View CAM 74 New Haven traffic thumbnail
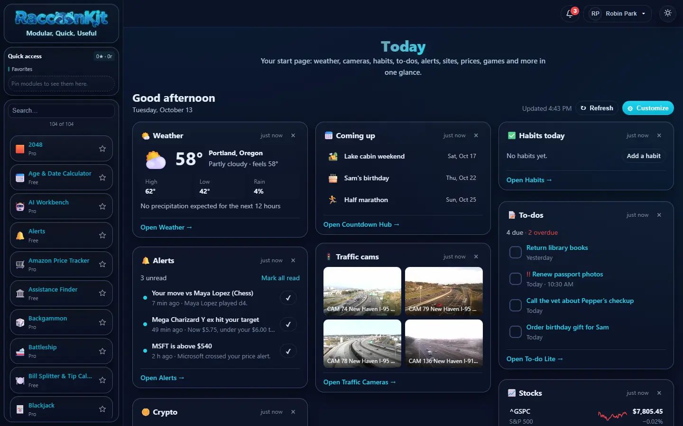The height and width of the screenshot is (426, 683). click(x=362, y=291)
